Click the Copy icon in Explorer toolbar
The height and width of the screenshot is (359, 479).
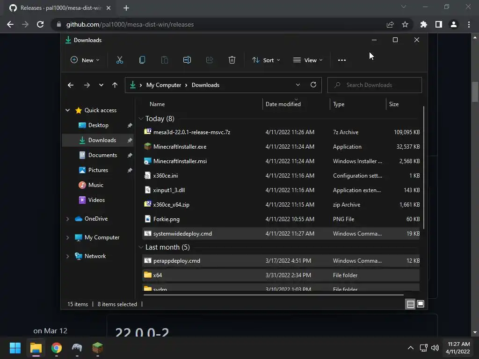click(x=142, y=60)
